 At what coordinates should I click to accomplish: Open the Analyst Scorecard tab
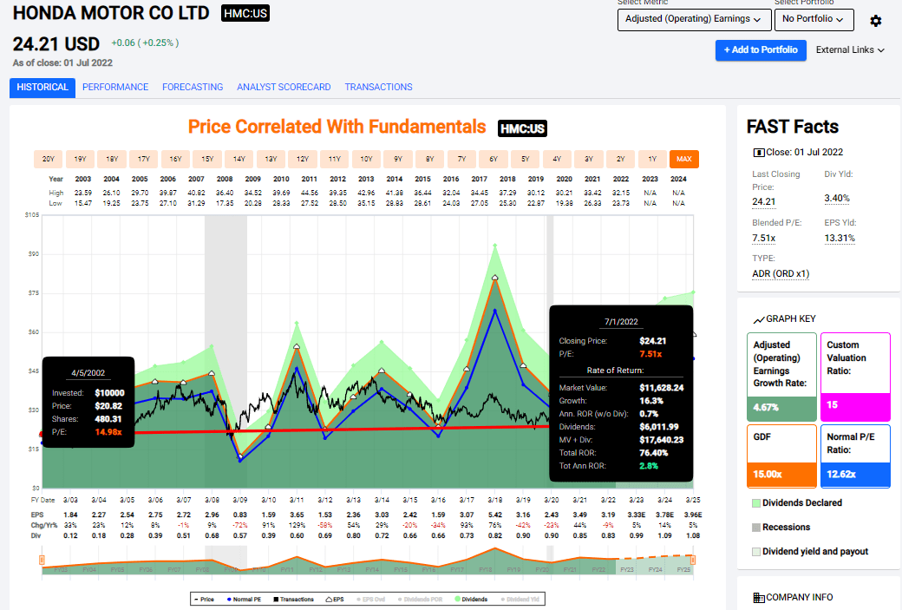click(x=284, y=88)
